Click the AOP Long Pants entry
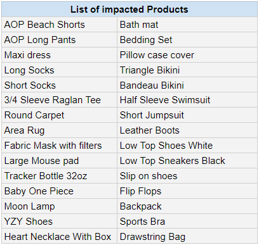Screen dimensions: 259x245 coord(60,40)
